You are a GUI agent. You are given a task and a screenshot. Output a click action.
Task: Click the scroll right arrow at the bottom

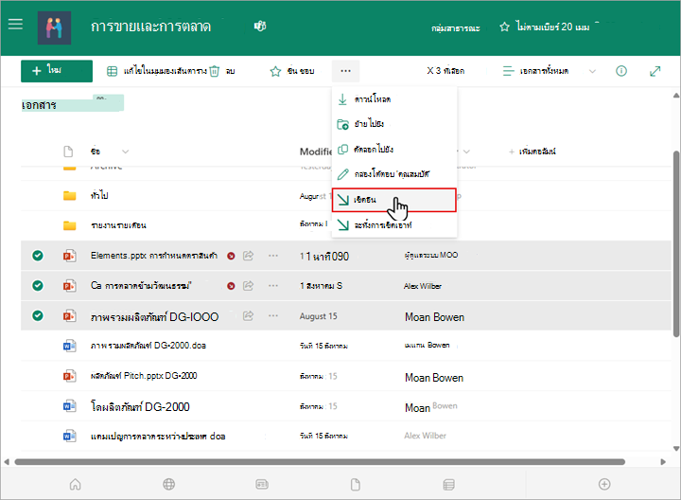click(x=663, y=462)
